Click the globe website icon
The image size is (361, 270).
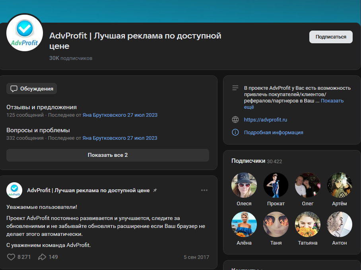[x=235, y=120]
